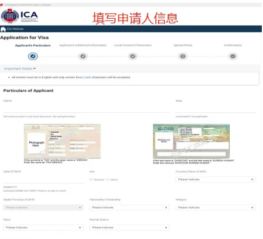Click the Date Of Birth input field
This screenshot has width=263, height=239.
coord(43,179)
